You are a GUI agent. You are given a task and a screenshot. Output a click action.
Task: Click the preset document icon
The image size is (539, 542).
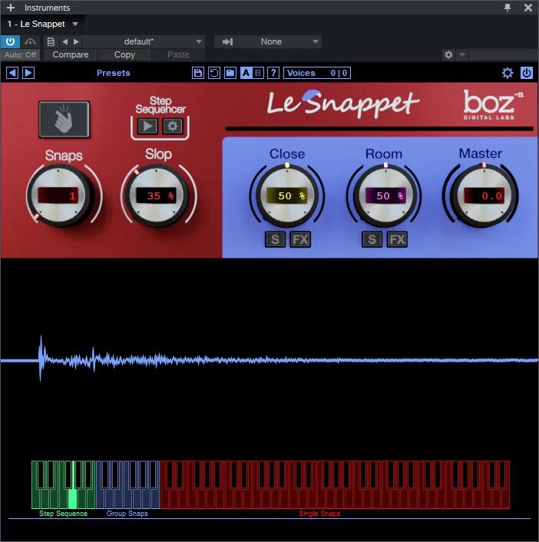pos(51,42)
